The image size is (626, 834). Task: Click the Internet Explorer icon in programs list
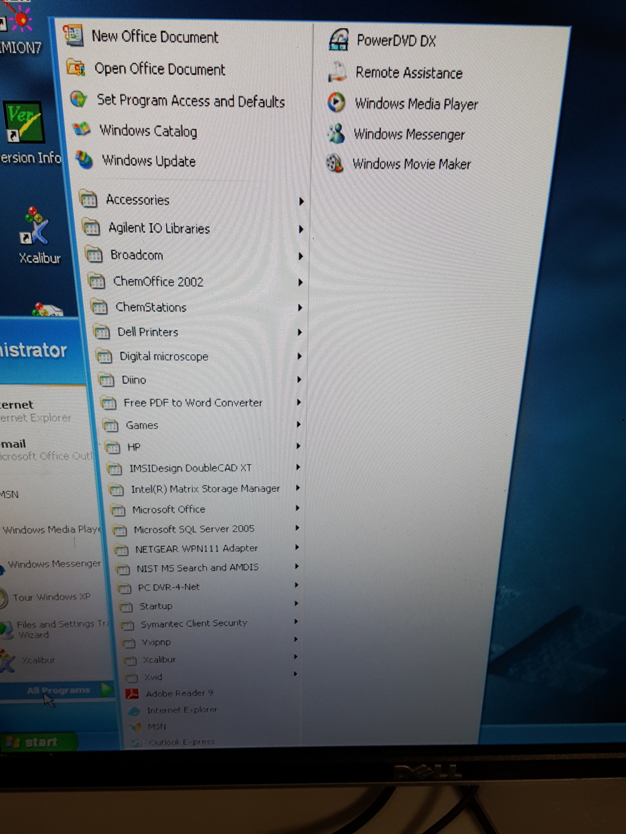(x=134, y=710)
